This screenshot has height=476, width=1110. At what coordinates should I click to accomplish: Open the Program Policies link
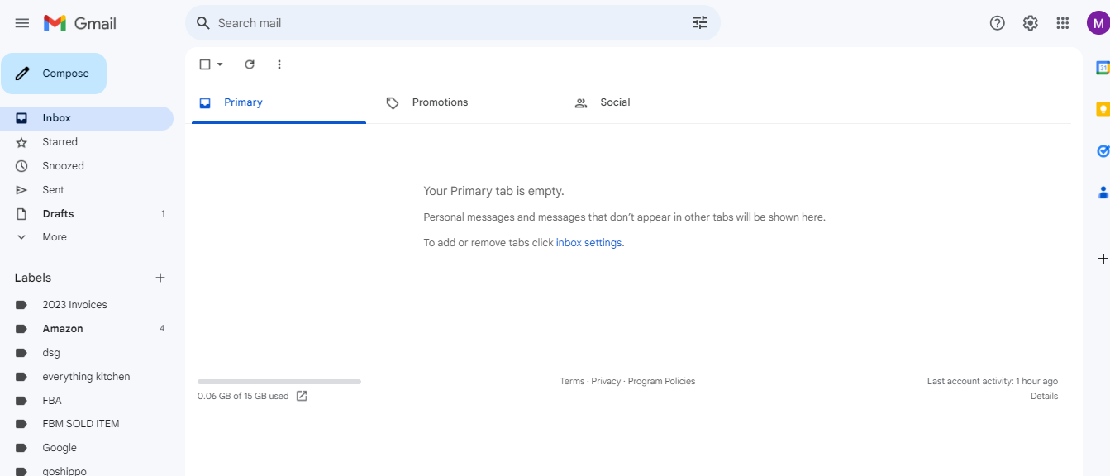pos(661,382)
